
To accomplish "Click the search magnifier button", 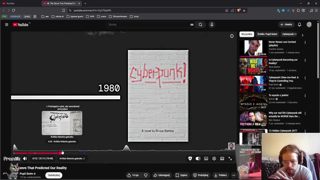I will click(200, 24).
